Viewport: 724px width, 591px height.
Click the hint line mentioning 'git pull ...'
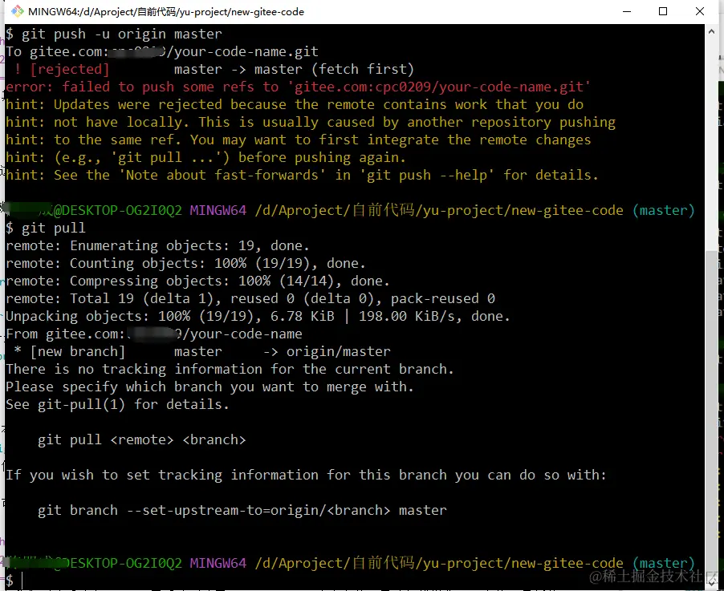click(205, 157)
